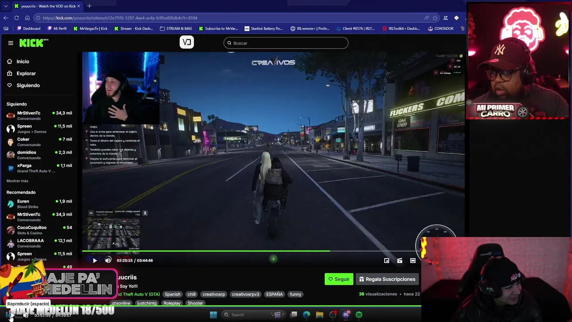Screen dimensions: 572x322
Task: Close the youucriis VOD tab
Action: click(x=79, y=6)
